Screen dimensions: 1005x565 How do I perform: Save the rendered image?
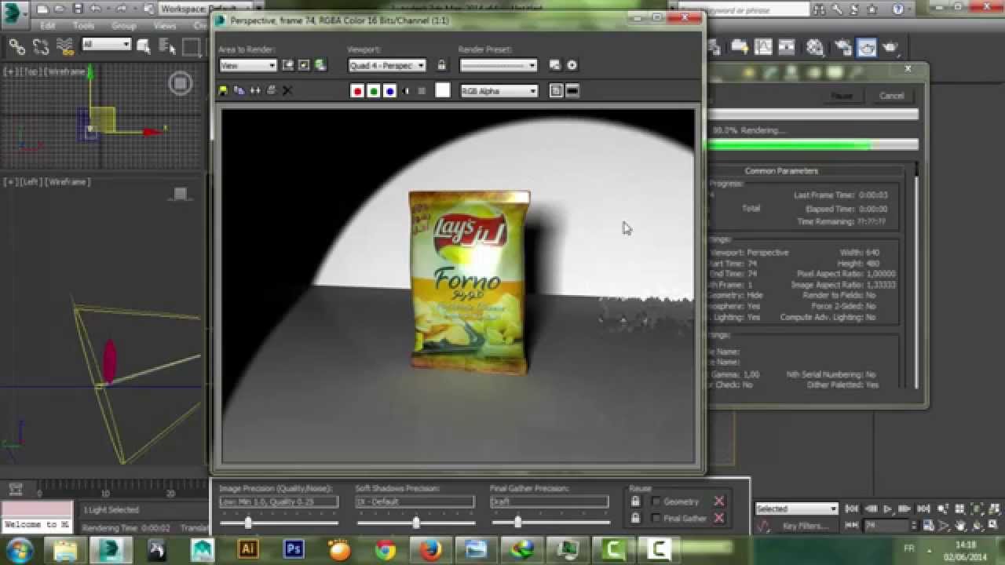click(223, 91)
